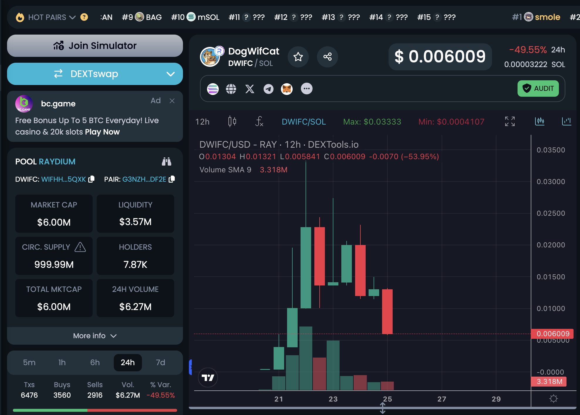Add DogWifCat to favorites with star
The image size is (580, 415).
pos(298,57)
